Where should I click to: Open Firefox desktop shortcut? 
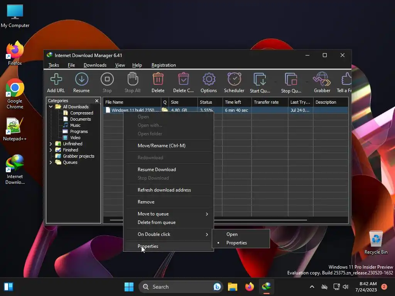pos(15,53)
